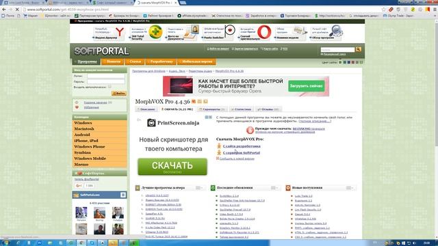Viewport: 438px width, 246px height.
Task: Click the round red Opera icon above download links
Action: pyautogui.click(x=250, y=130)
